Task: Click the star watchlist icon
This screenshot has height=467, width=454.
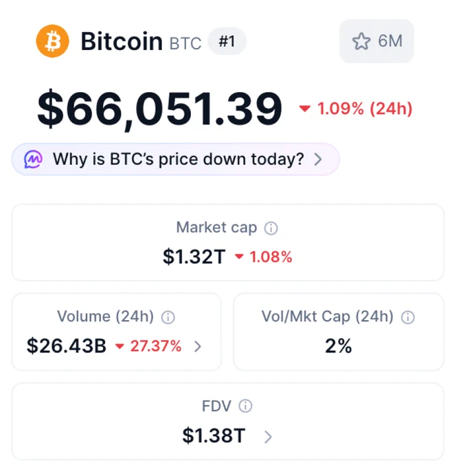Action: coord(361,41)
